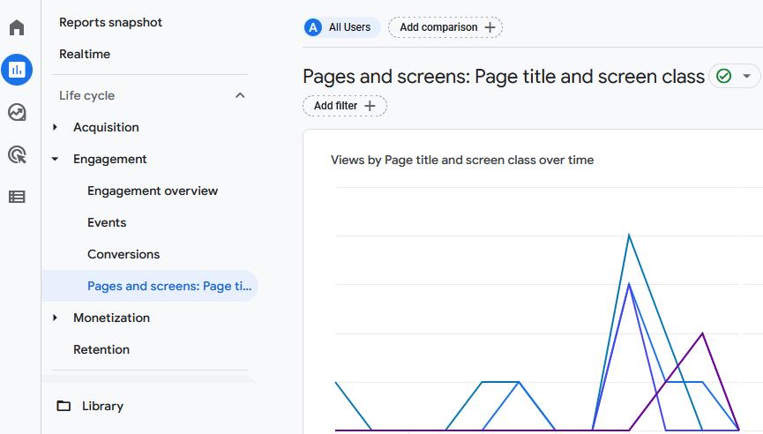Go to the Realtime report
This screenshot has height=434, width=763.
(85, 54)
